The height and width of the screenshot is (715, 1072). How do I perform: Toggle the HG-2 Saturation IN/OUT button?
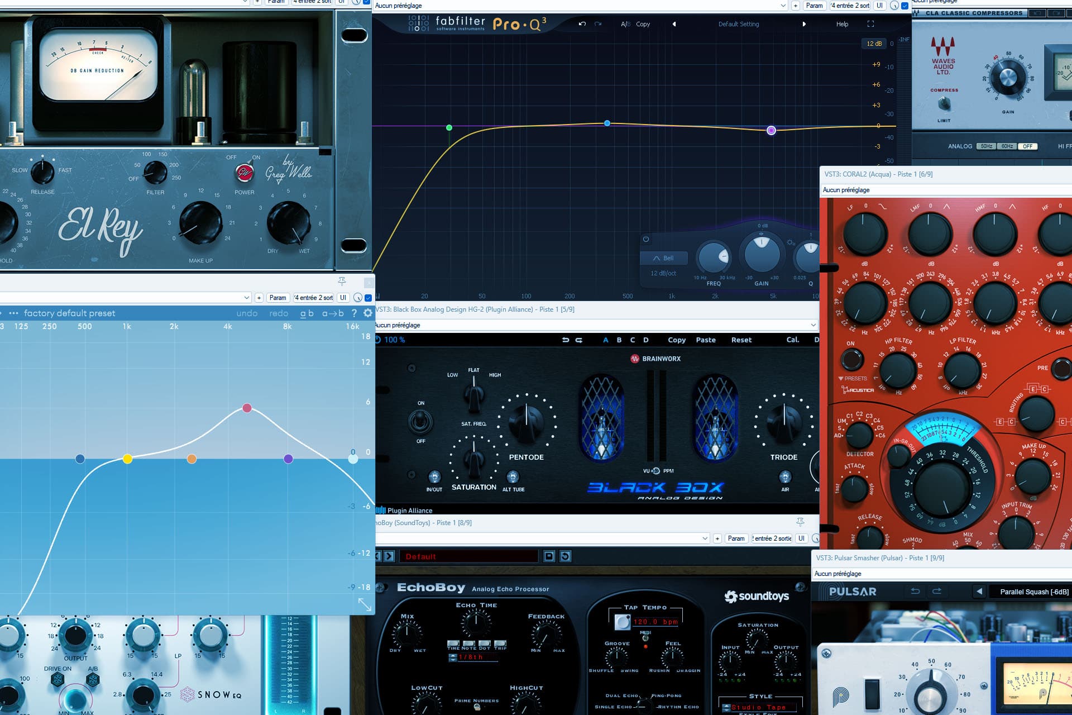(x=434, y=476)
